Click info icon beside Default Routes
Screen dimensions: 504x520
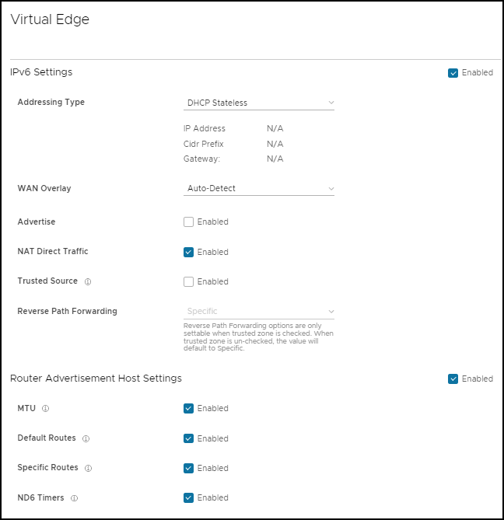click(86, 438)
